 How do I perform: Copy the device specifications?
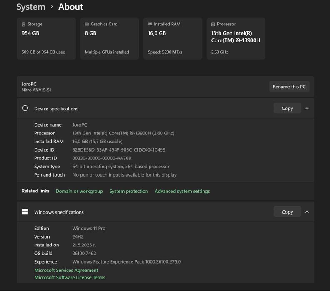pos(287,108)
